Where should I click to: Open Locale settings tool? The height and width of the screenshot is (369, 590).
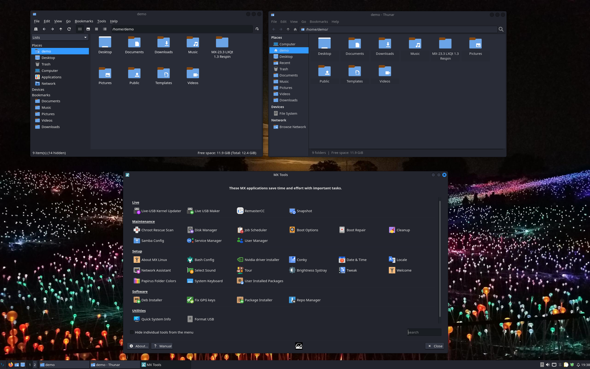point(397,260)
